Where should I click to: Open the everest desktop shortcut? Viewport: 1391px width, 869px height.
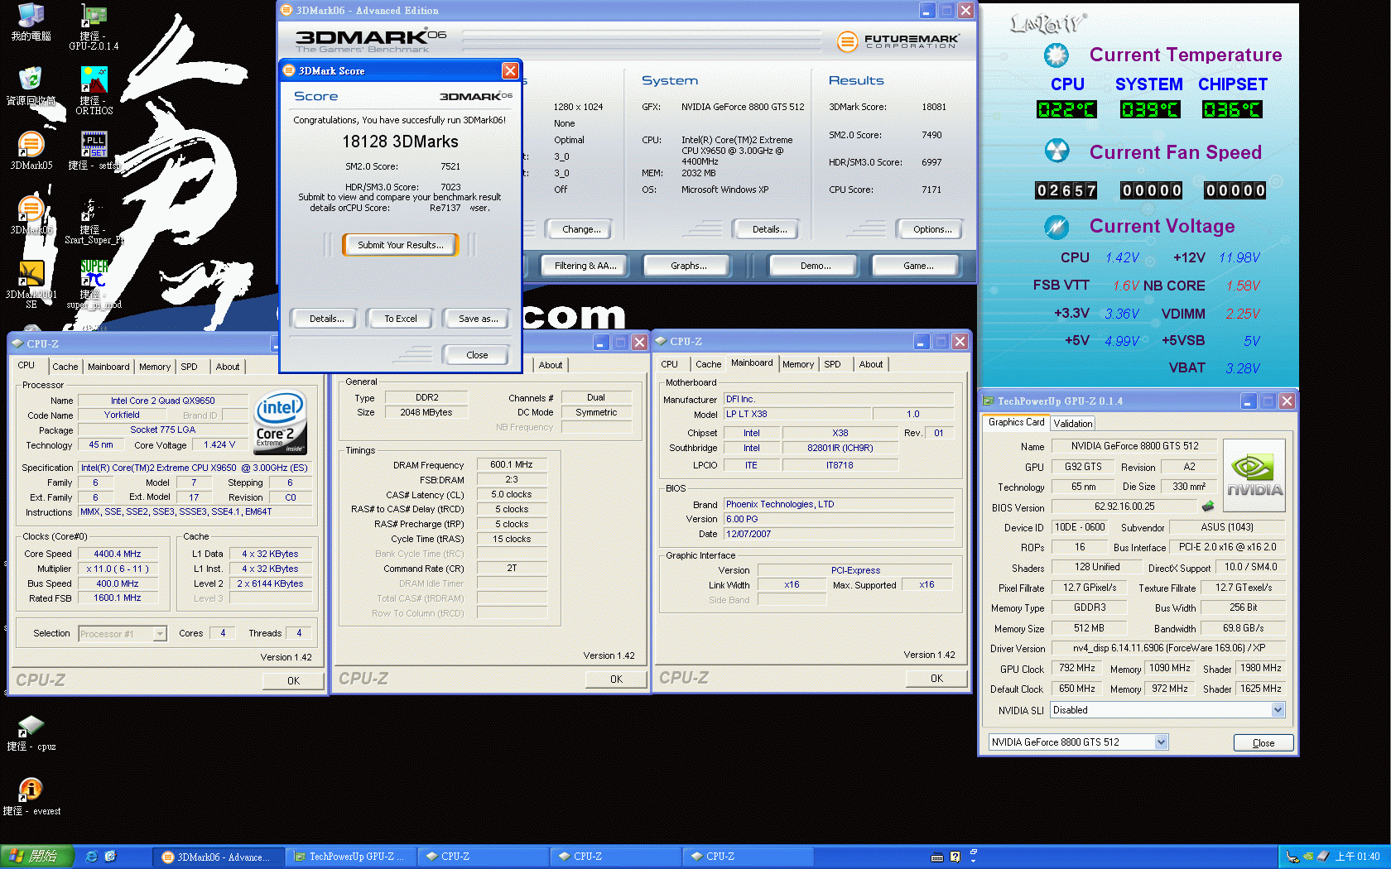[x=31, y=797]
